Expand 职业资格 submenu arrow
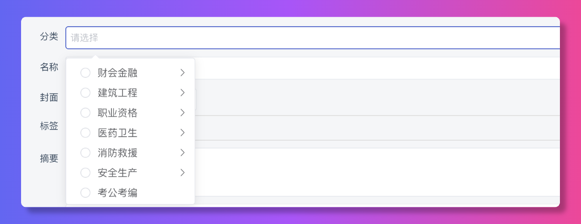 (x=183, y=113)
